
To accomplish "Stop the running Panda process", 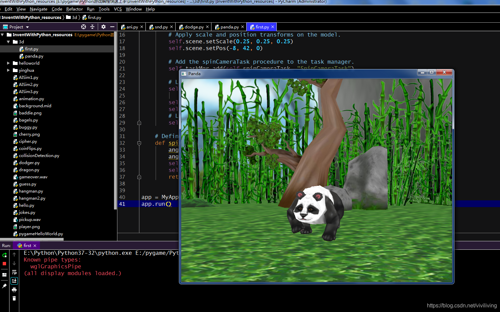I will click(x=4, y=264).
